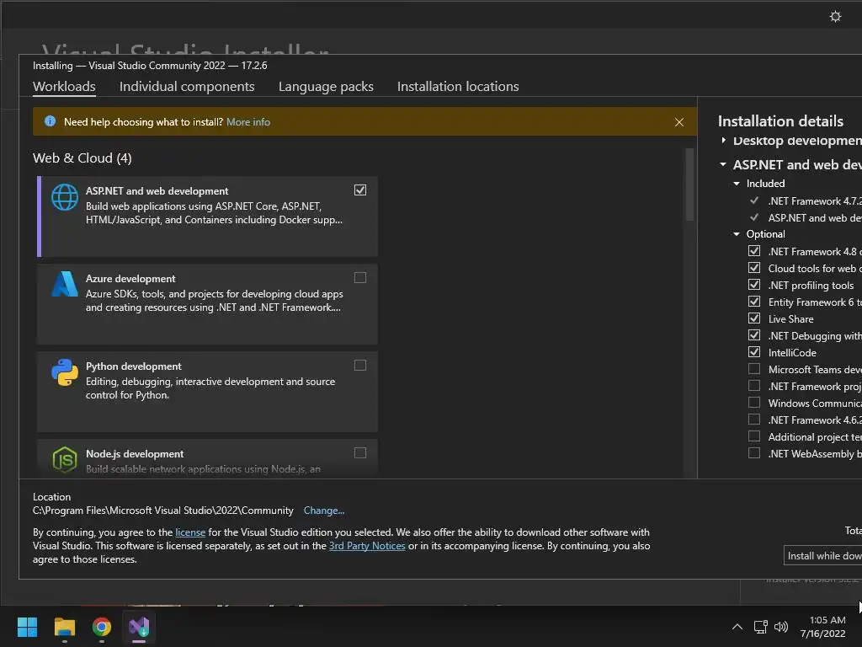This screenshot has height=647, width=862.
Task: Click Change... install location link
Action: [x=324, y=511]
